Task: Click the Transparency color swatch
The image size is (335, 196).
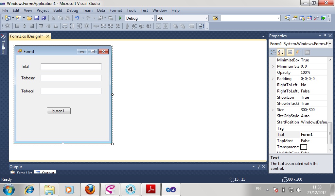Action: (304, 147)
